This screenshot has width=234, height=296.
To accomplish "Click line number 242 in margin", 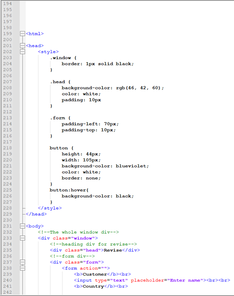I will pos(7,292).
